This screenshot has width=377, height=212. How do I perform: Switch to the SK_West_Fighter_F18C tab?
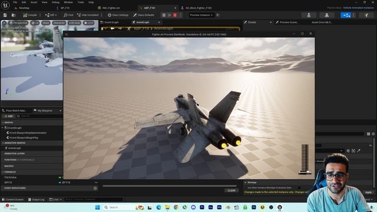click(199, 8)
